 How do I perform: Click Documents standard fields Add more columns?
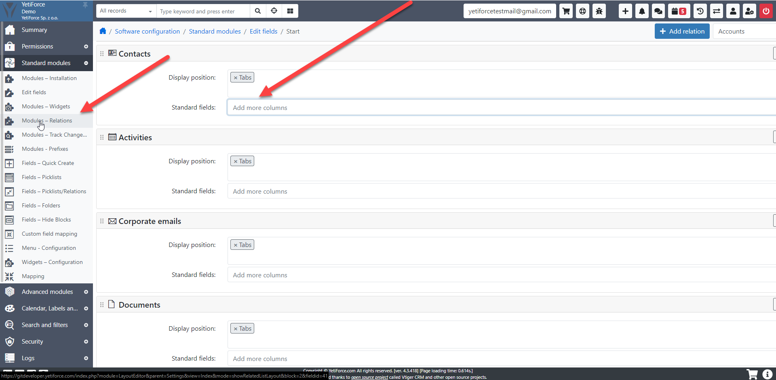(501, 359)
